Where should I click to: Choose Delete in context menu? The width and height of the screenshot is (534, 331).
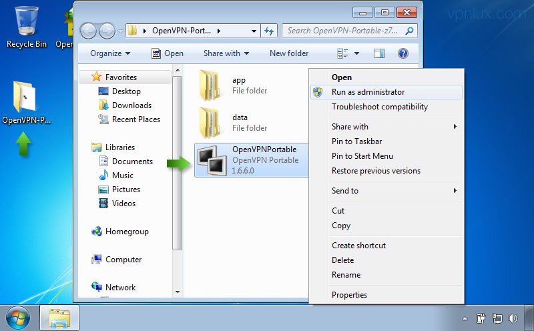(x=387, y=260)
